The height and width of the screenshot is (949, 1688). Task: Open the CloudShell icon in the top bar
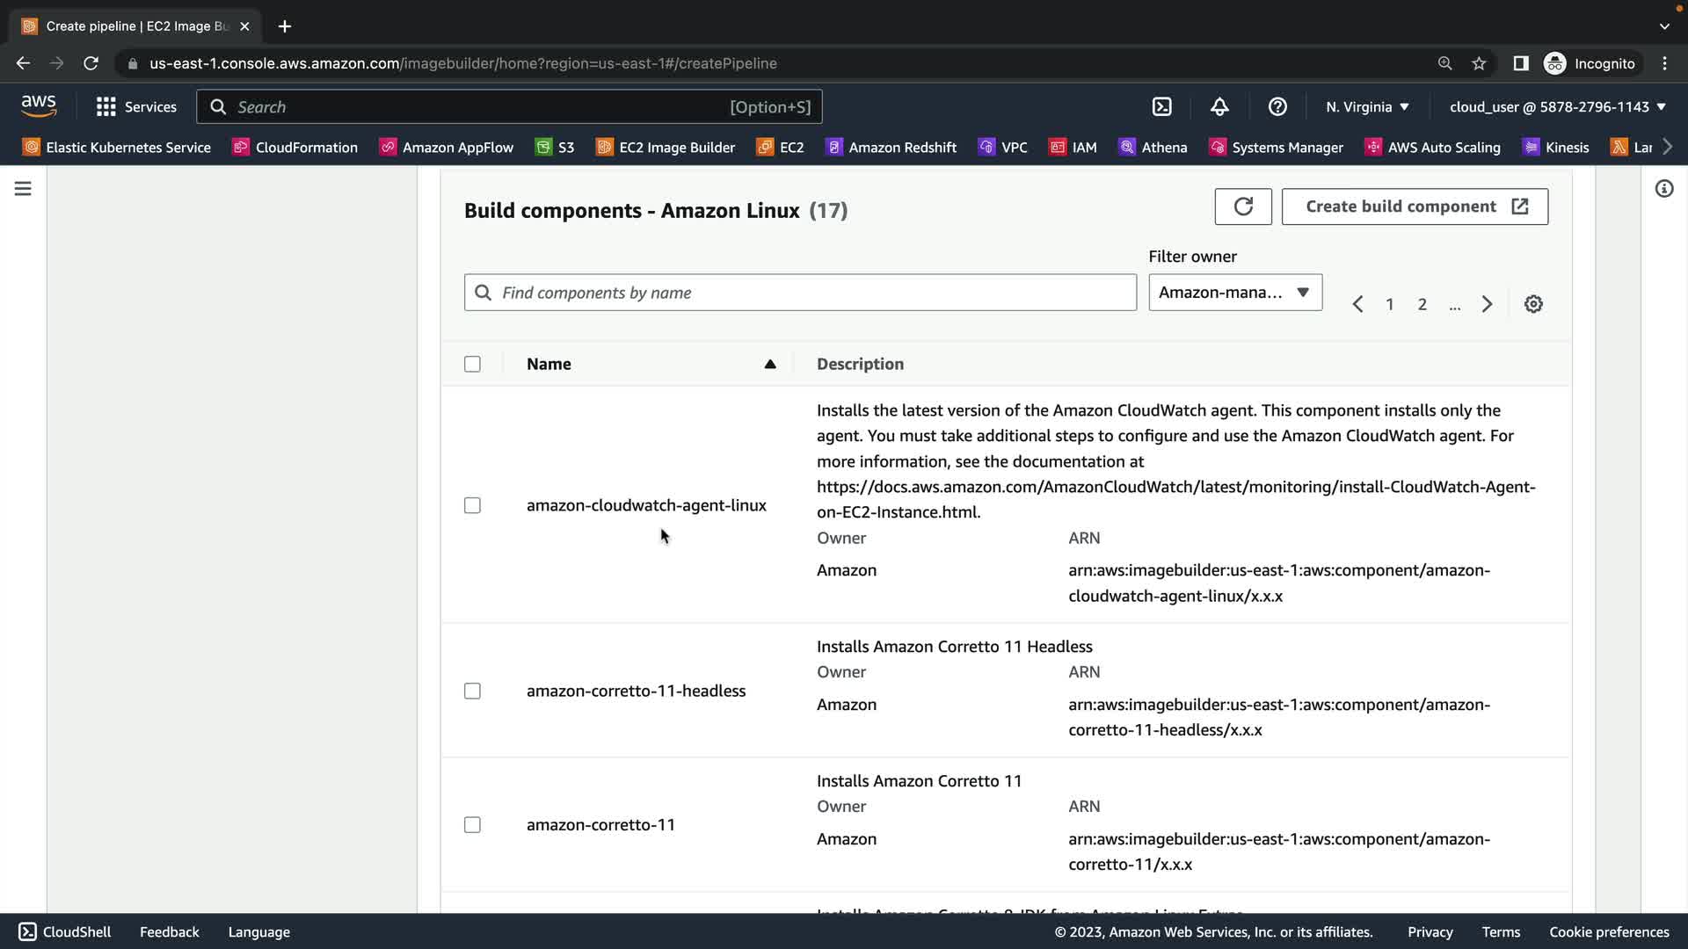(x=1161, y=107)
